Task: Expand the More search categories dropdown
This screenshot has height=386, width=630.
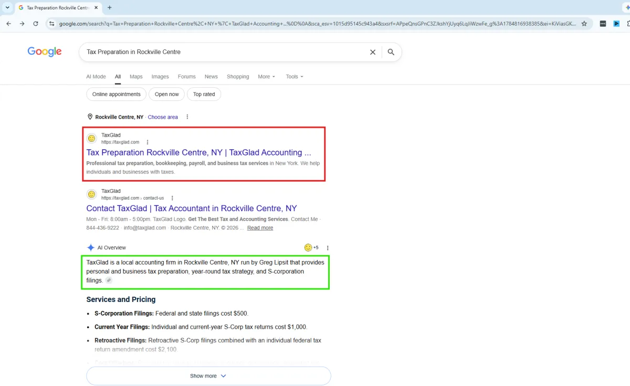Action: tap(267, 77)
